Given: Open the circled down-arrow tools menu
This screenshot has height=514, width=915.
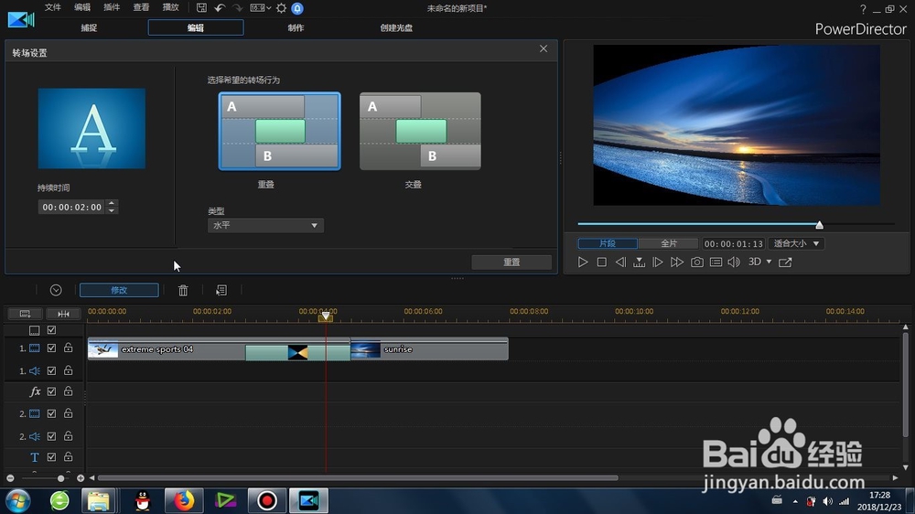Looking at the screenshot, I should pyautogui.click(x=56, y=290).
